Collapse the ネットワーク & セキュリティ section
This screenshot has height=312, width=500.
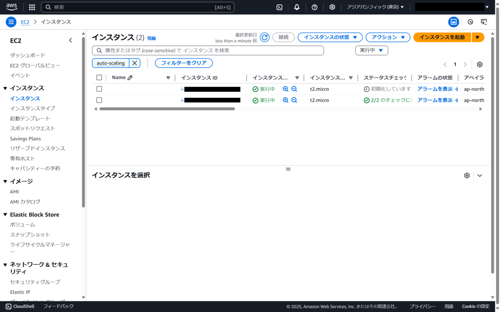click(x=5, y=265)
